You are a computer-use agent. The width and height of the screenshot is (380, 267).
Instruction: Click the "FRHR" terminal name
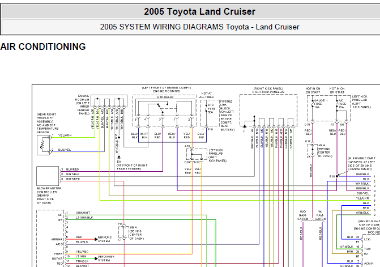(58, 254)
